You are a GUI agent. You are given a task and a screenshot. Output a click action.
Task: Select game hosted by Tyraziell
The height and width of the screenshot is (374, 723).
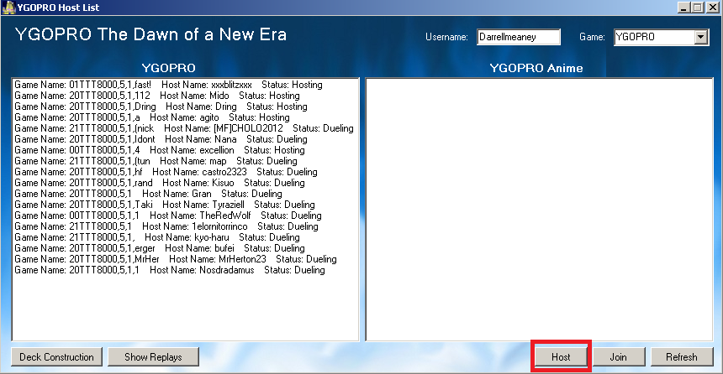(185, 205)
